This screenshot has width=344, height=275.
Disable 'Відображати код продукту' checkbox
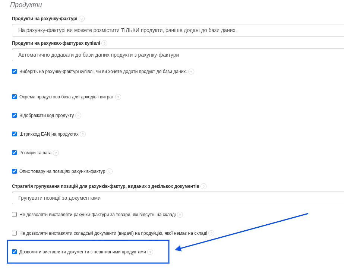coord(15,116)
